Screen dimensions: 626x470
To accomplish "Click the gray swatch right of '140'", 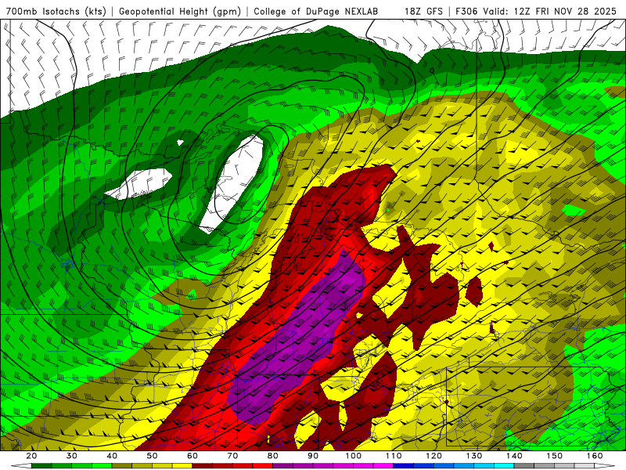I will (524, 466).
